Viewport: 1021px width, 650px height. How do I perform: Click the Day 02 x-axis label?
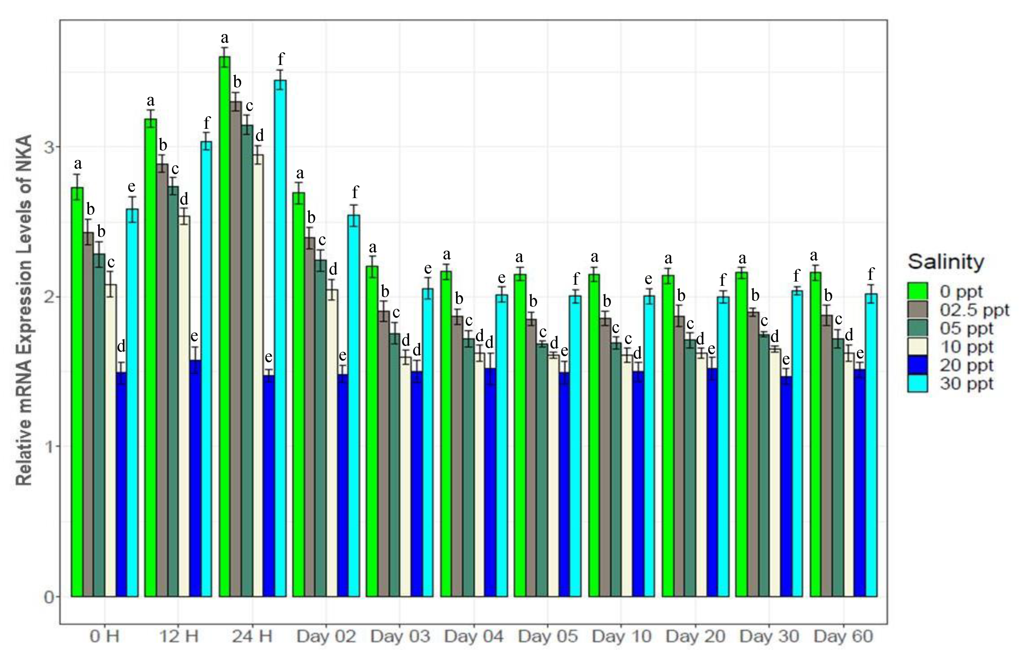[x=326, y=636]
